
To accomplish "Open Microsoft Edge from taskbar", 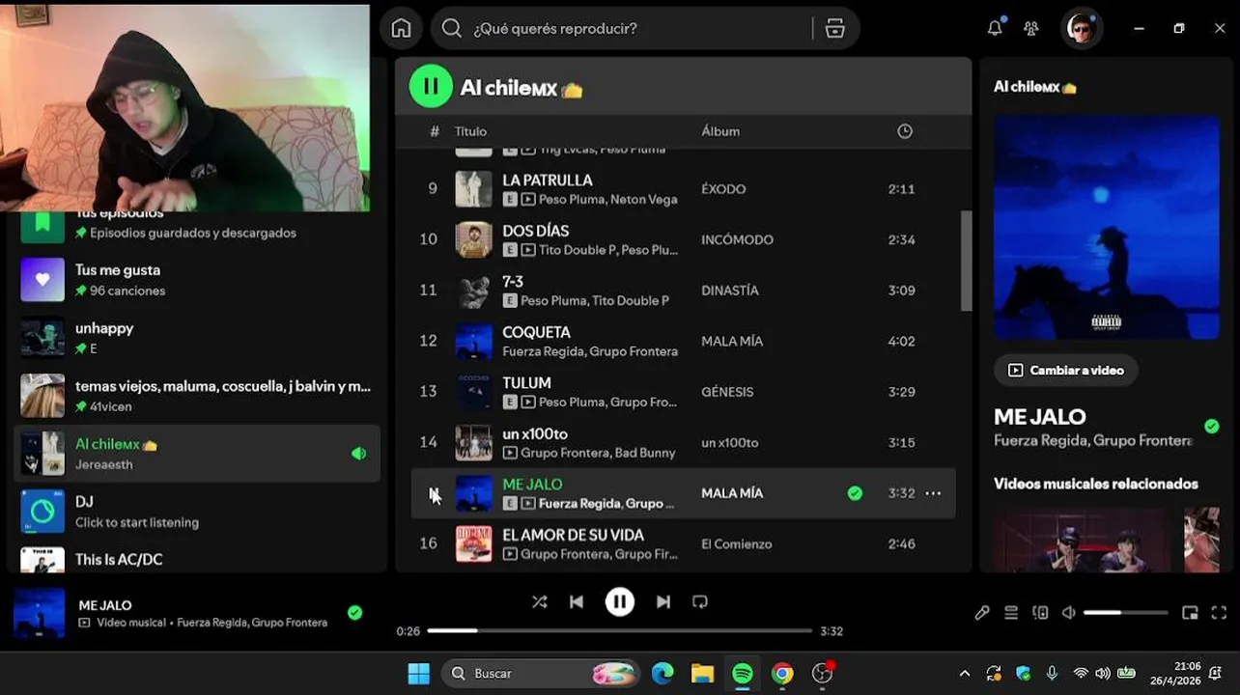I will click(x=662, y=674).
